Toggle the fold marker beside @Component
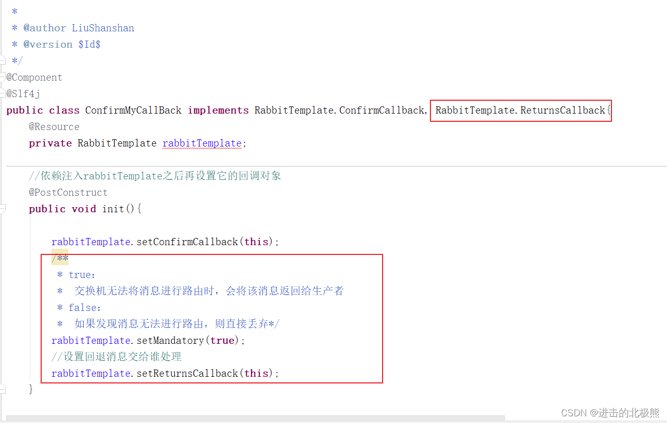This screenshot has width=667, height=423. tap(2, 77)
